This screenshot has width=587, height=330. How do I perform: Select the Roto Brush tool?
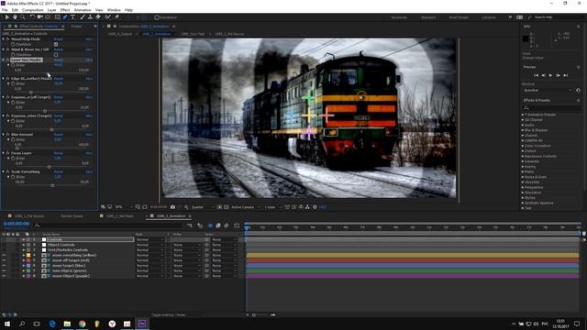(108, 17)
